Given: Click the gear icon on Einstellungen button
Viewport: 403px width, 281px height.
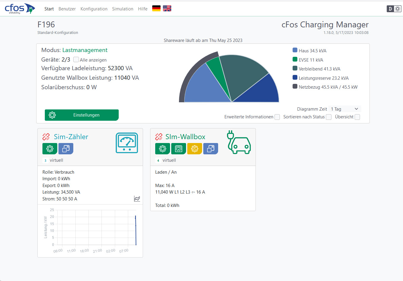Looking at the screenshot, I should (52, 115).
